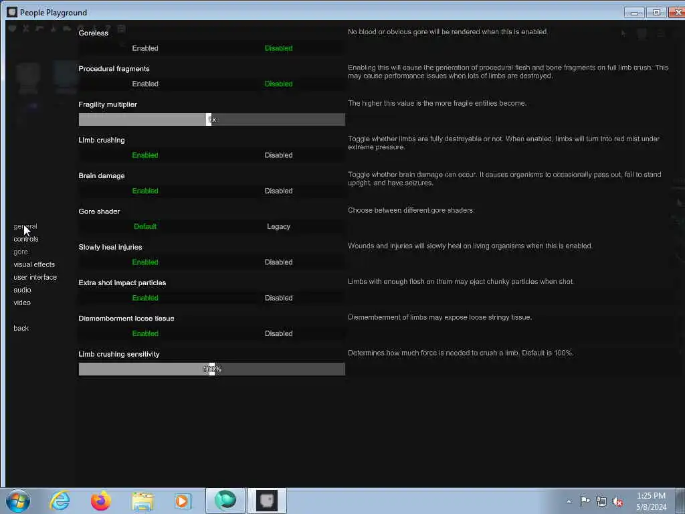
Task: Switch Gore shader to Legacy
Action: tap(278, 226)
